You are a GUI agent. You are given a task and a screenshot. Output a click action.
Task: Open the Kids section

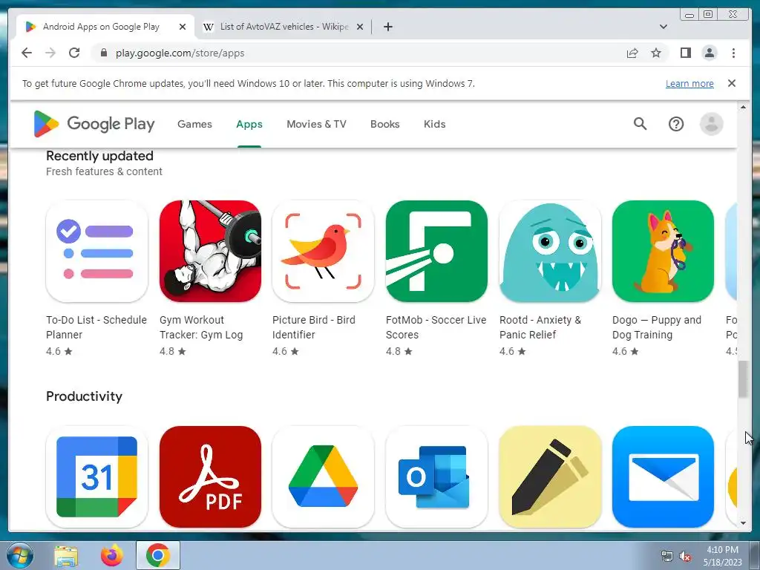434,124
